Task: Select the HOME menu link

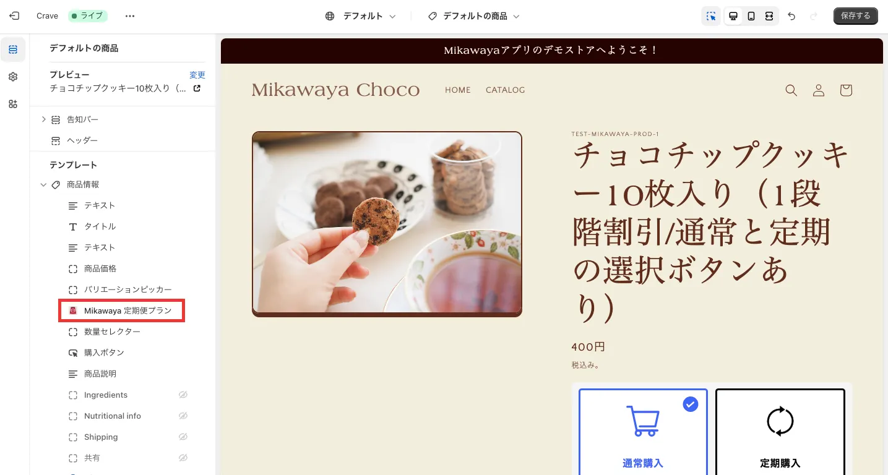Action: [x=458, y=90]
